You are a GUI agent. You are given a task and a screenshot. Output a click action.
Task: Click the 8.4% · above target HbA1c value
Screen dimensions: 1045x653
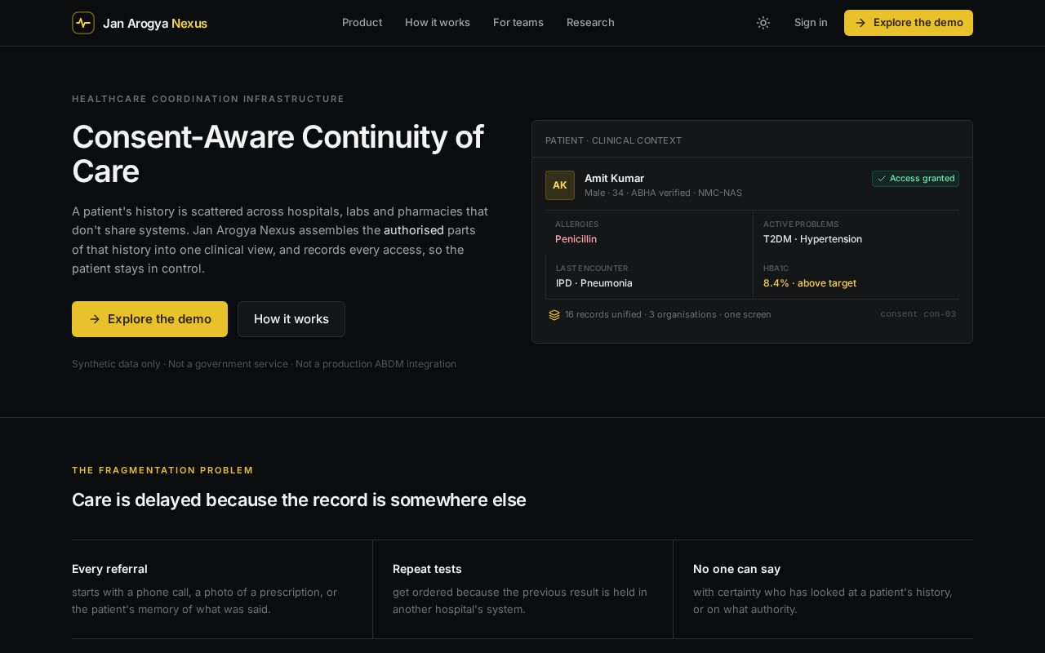(810, 283)
